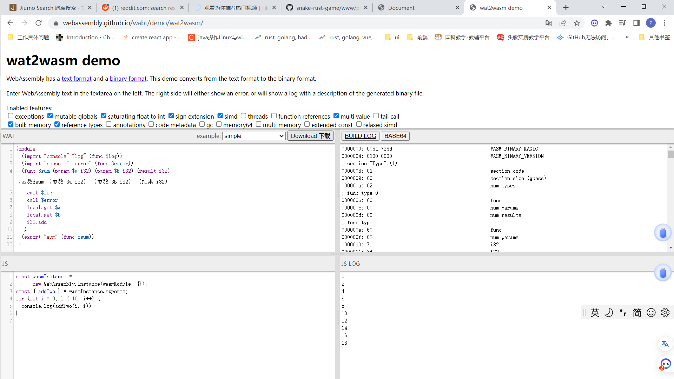The width and height of the screenshot is (674, 379).
Task: Disable the bulk memory checkbox
Action: [11, 124]
